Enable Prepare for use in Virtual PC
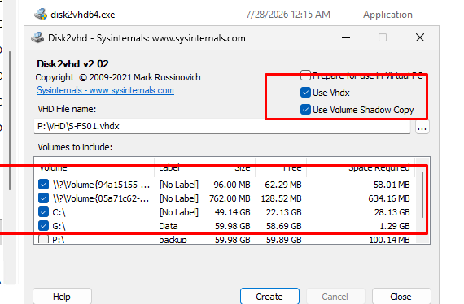 pos(305,76)
